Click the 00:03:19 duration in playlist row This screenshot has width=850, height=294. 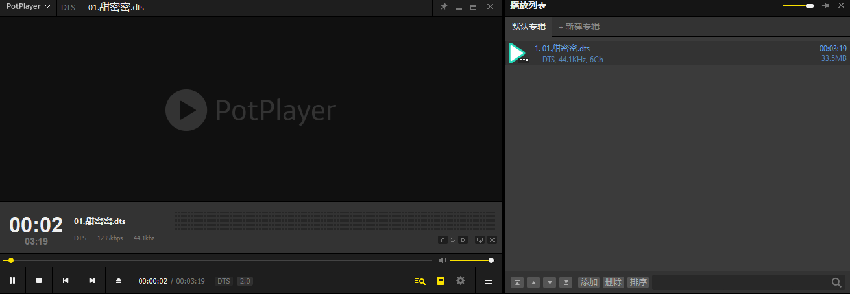coord(833,48)
